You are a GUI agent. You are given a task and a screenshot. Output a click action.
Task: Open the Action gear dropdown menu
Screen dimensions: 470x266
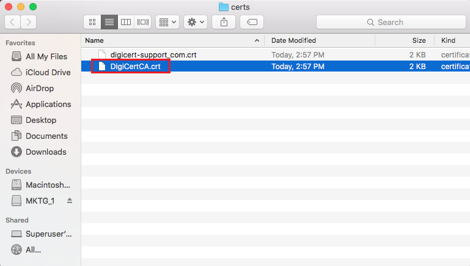coord(196,22)
